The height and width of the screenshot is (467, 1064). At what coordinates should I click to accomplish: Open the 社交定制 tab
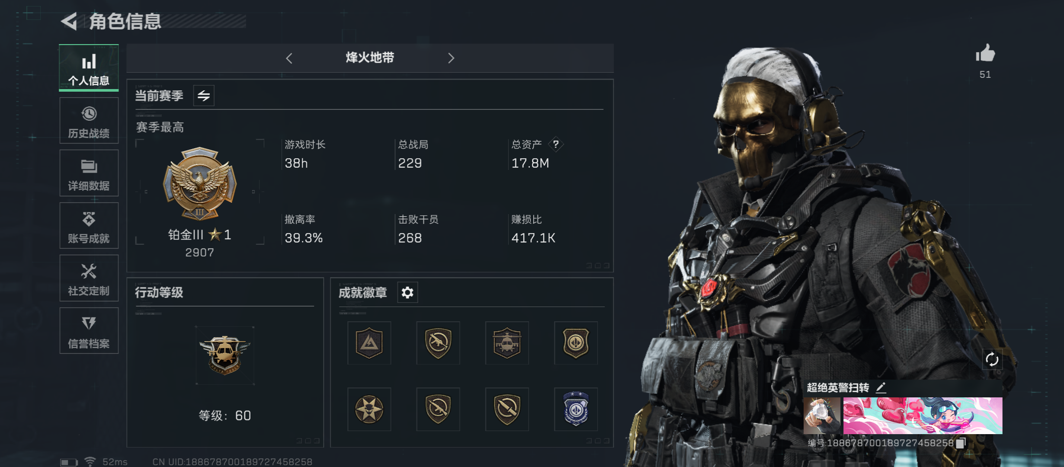[89, 278]
